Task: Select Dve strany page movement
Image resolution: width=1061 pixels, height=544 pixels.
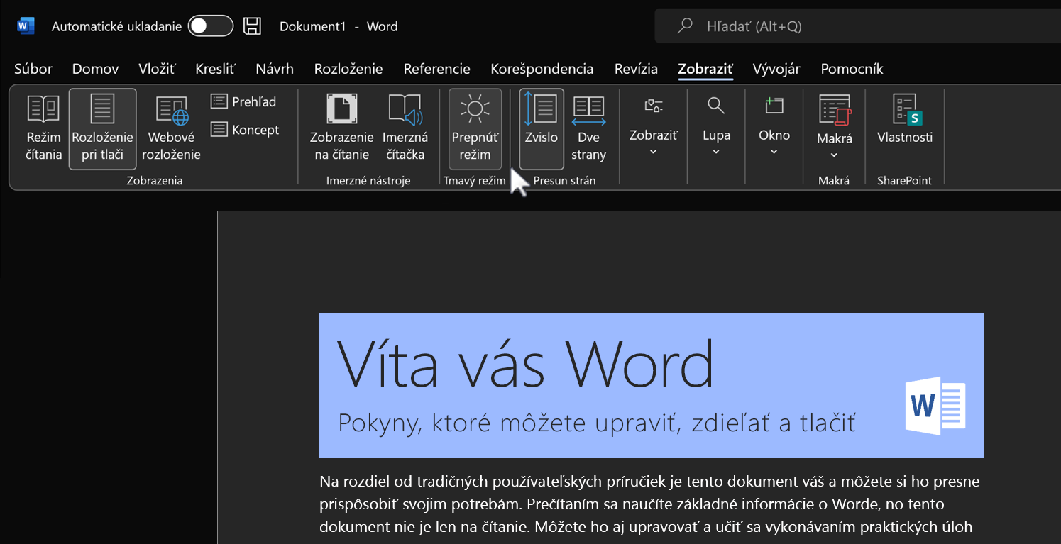Action: click(x=588, y=128)
